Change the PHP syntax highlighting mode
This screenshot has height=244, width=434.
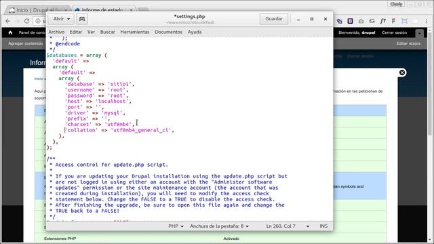(x=176, y=226)
